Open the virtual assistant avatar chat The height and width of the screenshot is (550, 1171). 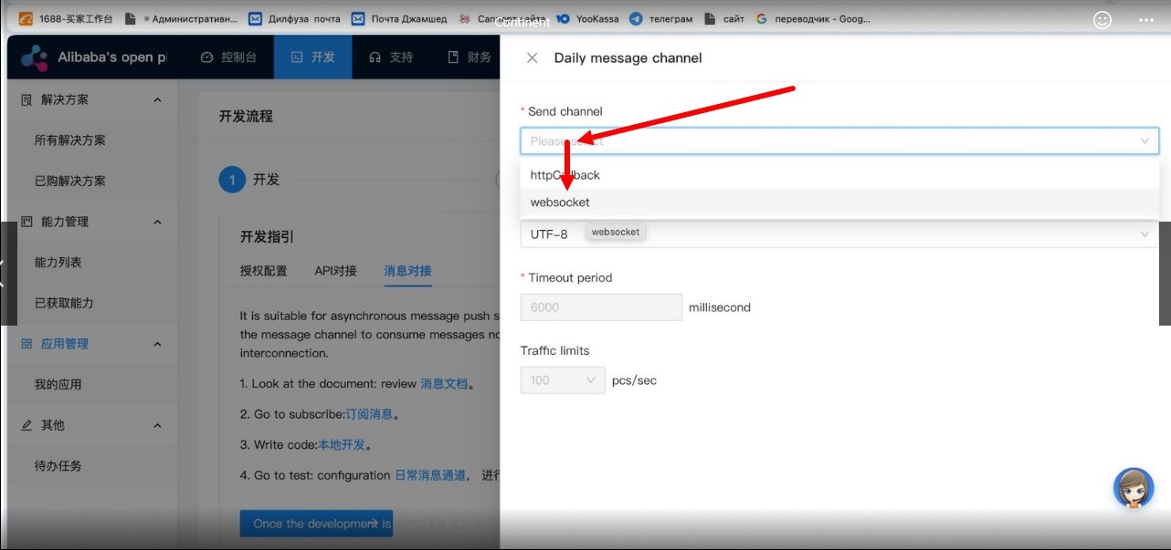pyautogui.click(x=1134, y=488)
